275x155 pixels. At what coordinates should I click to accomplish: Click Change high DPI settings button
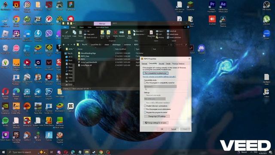157,116
